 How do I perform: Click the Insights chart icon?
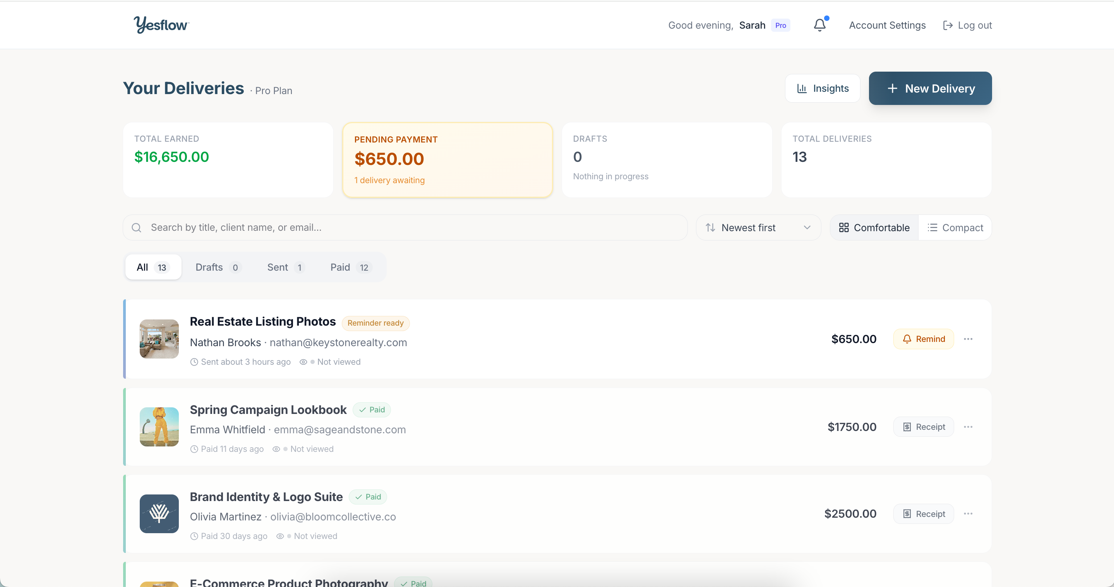pos(802,88)
